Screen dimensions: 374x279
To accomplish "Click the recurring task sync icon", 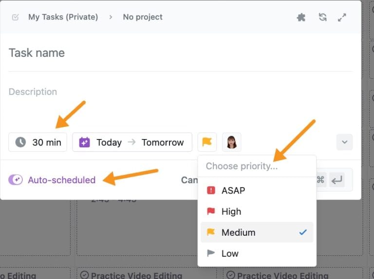I will [322, 17].
